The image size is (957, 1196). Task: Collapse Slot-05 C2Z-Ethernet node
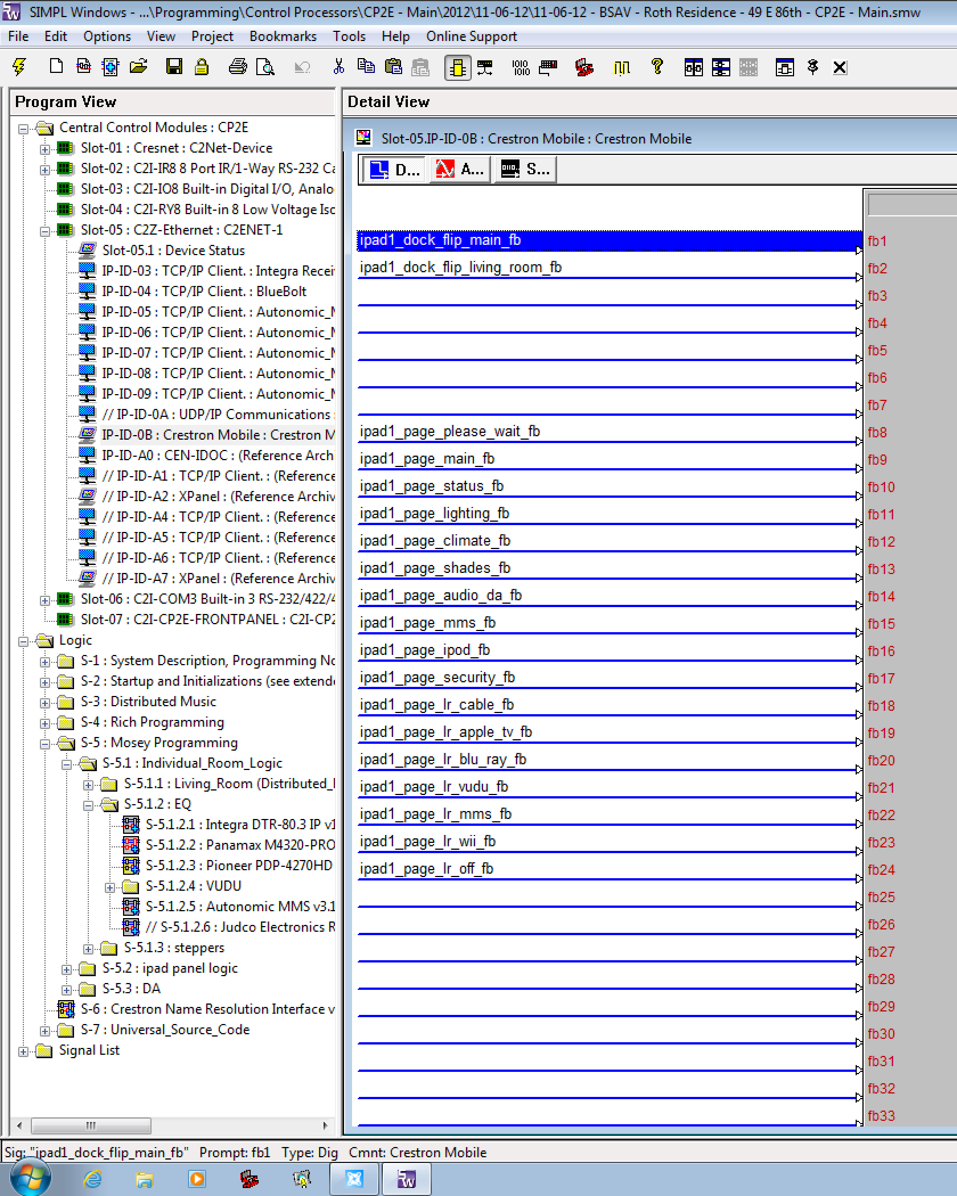tap(45, 231)
